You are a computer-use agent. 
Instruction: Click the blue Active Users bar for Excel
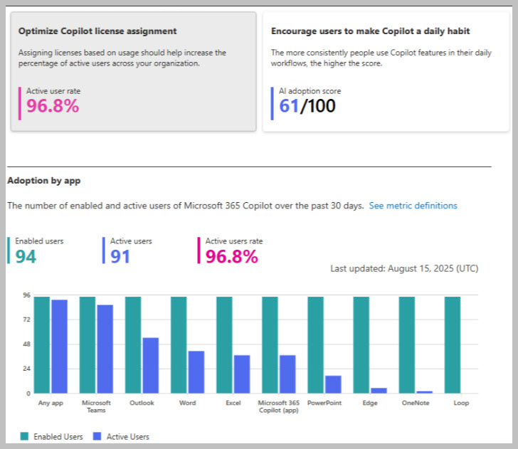pos(241,374)
